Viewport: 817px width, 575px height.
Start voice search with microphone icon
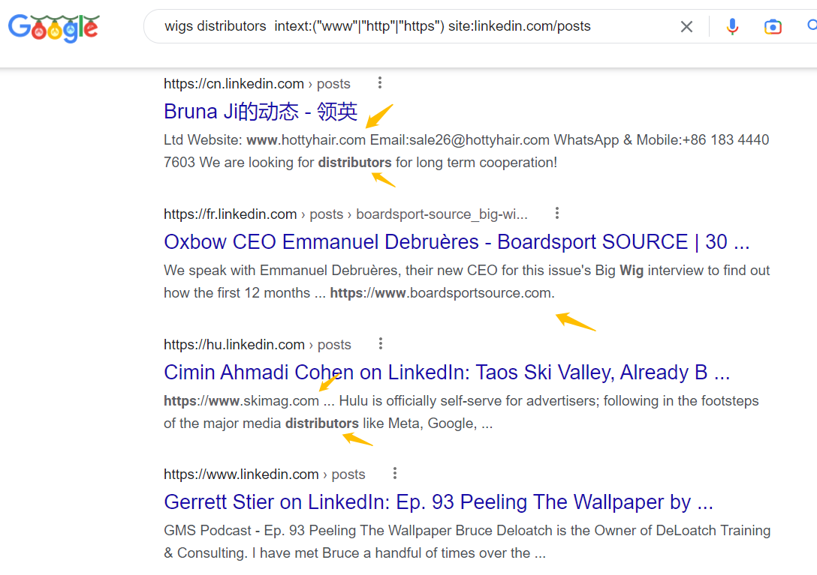click(732, 26)
